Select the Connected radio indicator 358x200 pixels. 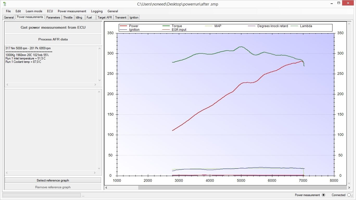pos(349,195)
